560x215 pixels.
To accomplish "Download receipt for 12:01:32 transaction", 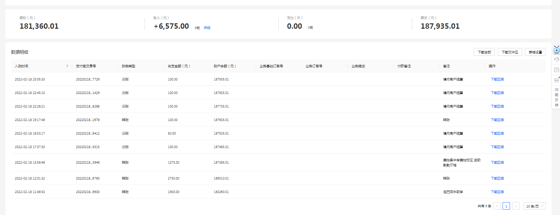I will (x=497, y=178).
